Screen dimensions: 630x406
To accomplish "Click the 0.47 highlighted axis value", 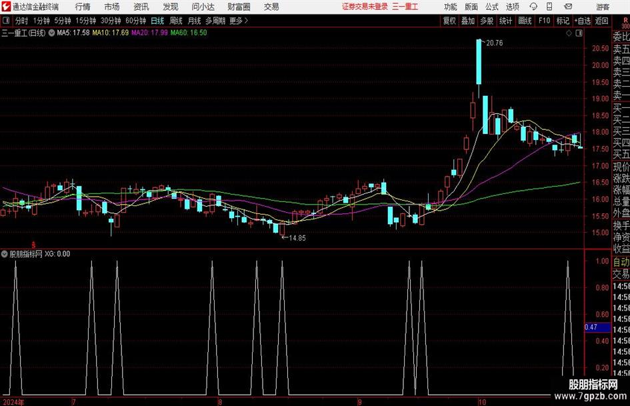I will (x=597, y=327).
